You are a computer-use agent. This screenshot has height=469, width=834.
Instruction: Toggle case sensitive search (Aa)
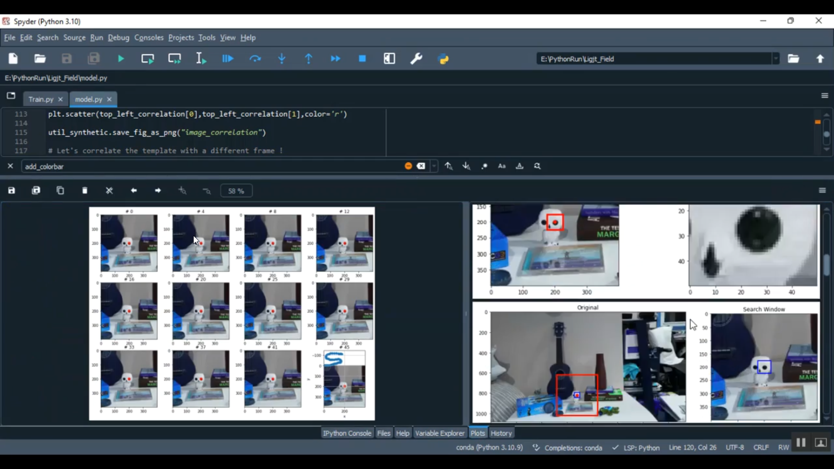point(502,166)
